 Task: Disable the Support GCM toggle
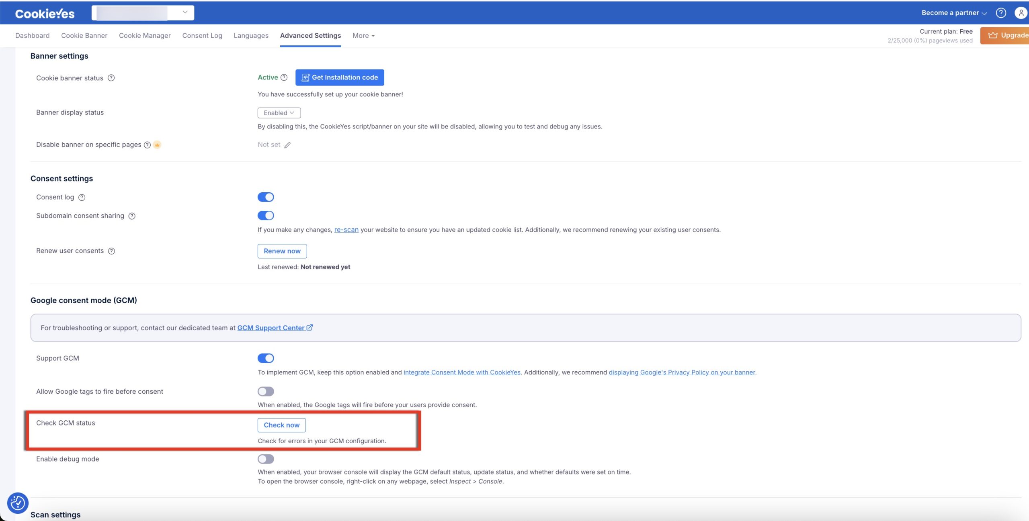point(266,358)
